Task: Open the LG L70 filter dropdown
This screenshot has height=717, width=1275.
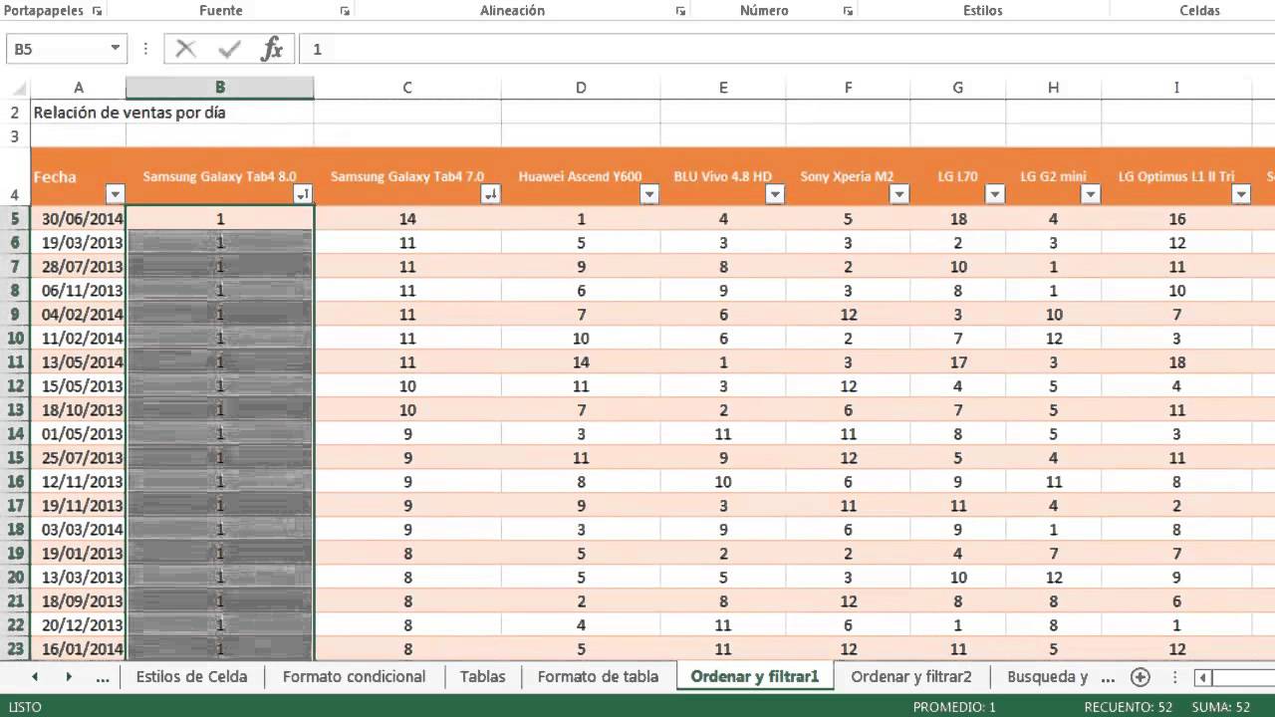Action: (995, 195)
